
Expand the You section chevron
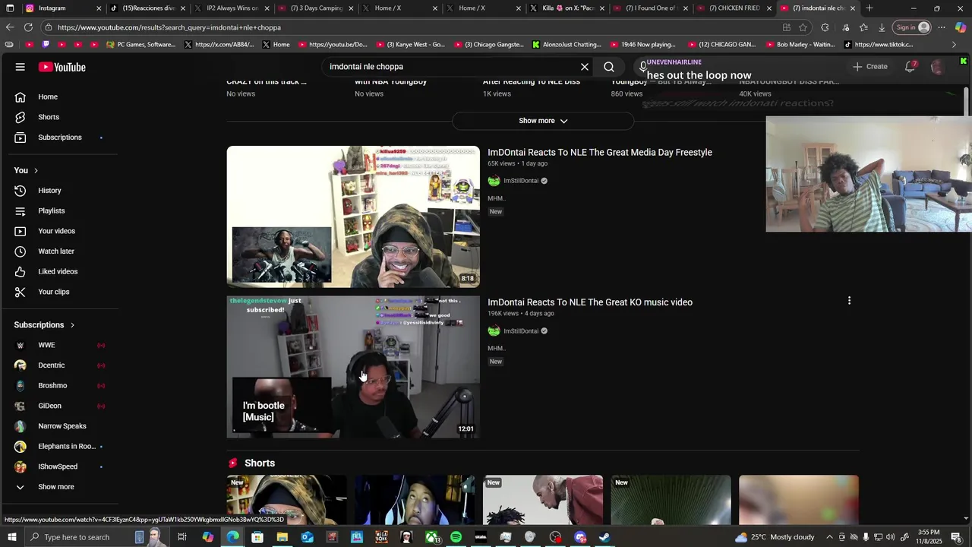point(36,170)
